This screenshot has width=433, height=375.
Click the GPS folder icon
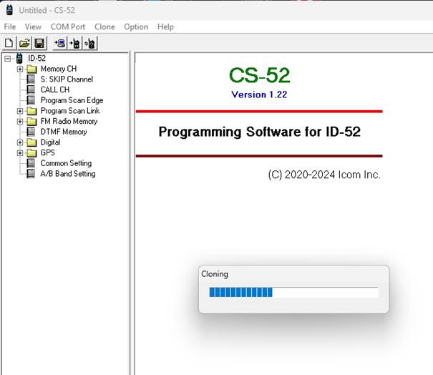(x=31, y=153)
